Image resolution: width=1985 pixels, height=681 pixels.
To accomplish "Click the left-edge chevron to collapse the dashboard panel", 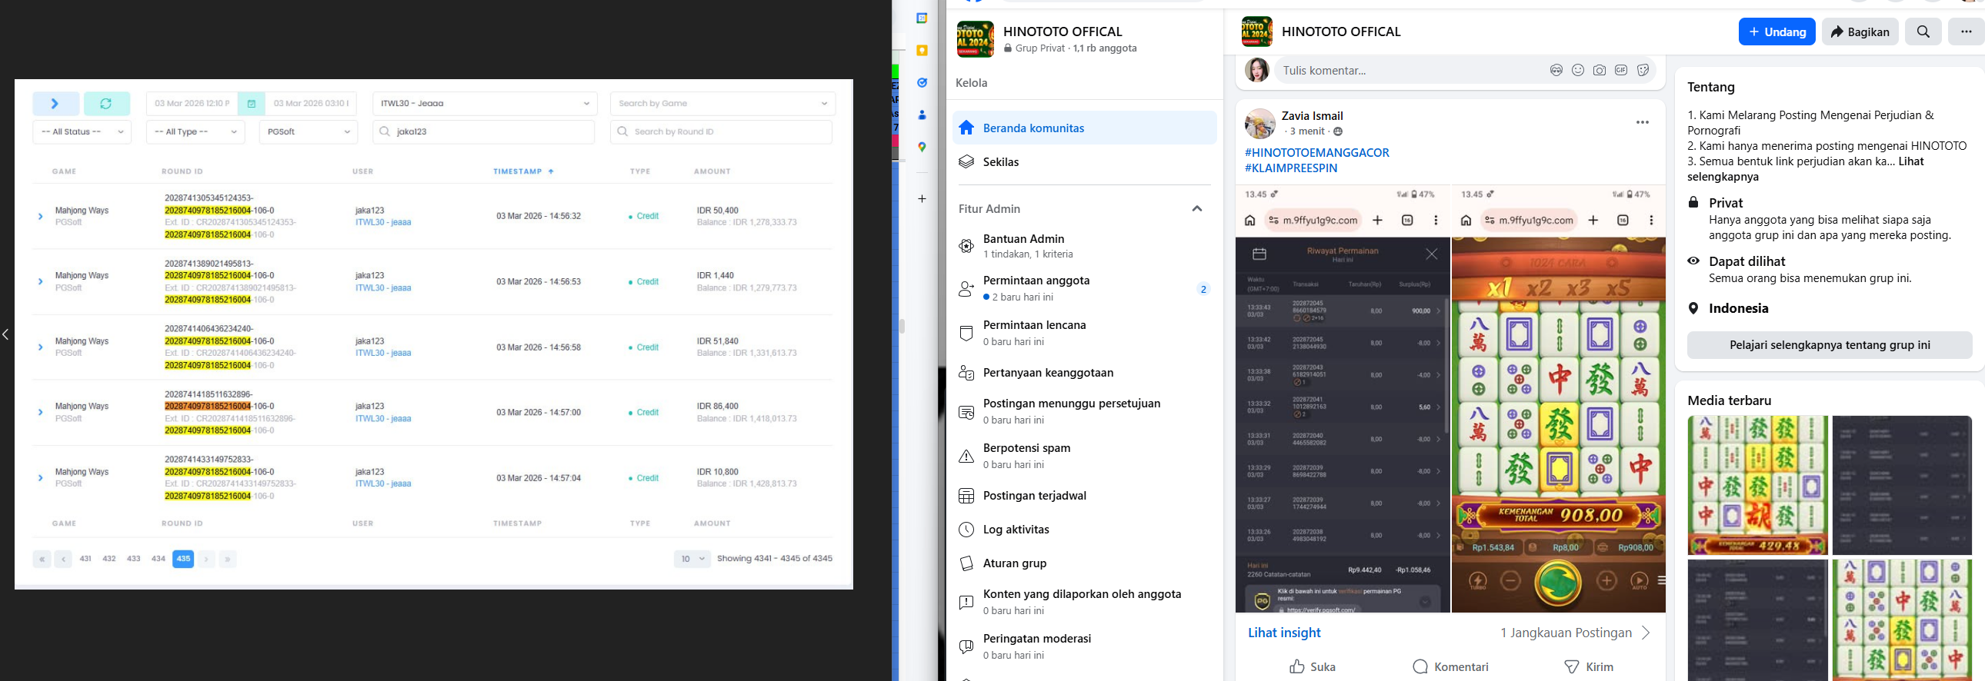I will 5,334.
